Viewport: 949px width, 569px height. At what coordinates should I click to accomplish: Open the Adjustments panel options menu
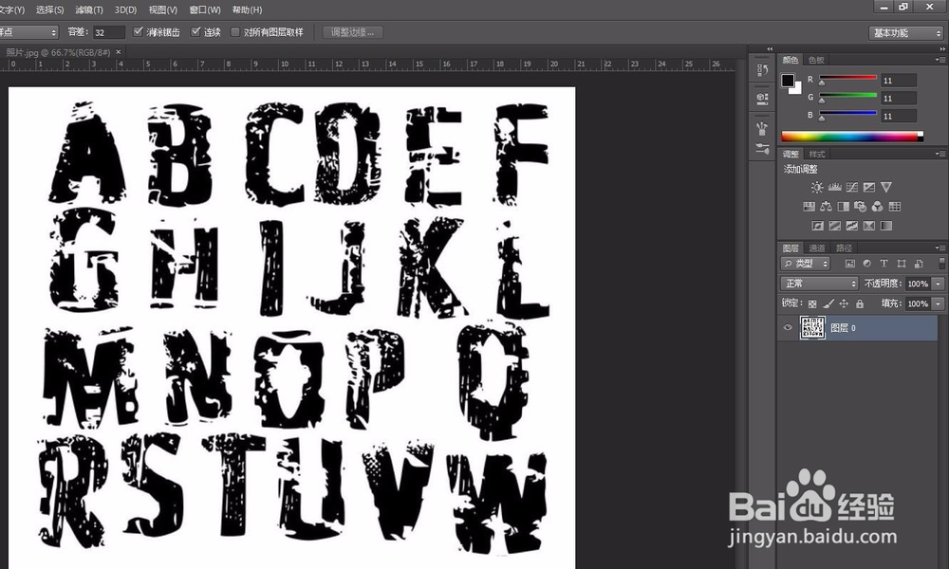coord(940,155)
